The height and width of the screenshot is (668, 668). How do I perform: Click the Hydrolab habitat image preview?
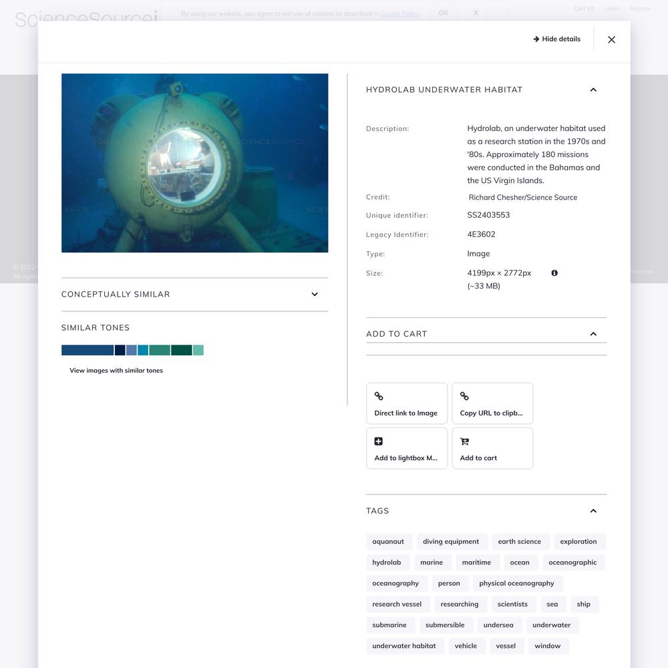[194, 163]
